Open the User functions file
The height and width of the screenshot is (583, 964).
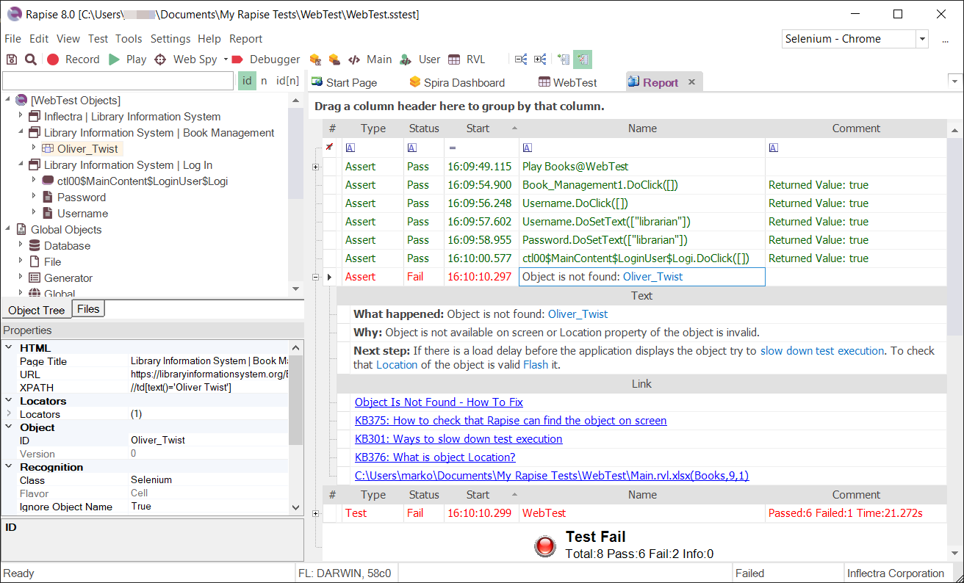[x=420, y=59]
